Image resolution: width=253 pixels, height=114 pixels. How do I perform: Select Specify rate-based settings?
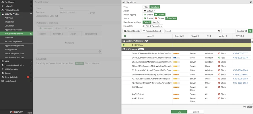[x=155, y=22]
